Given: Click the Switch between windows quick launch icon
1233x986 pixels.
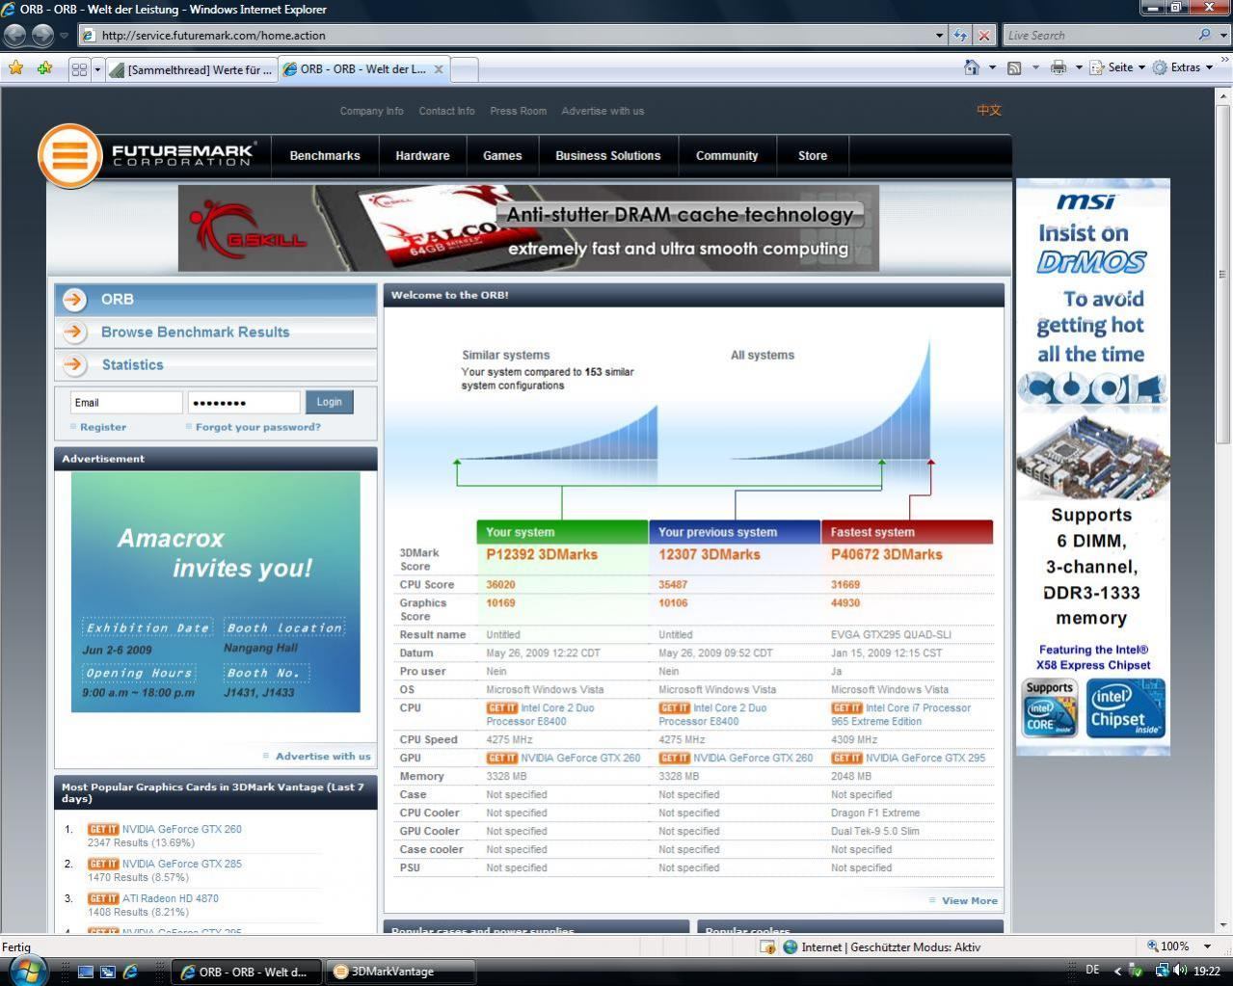Looking at the screenshot, I should pyautogui.click(x=107, y=972).
